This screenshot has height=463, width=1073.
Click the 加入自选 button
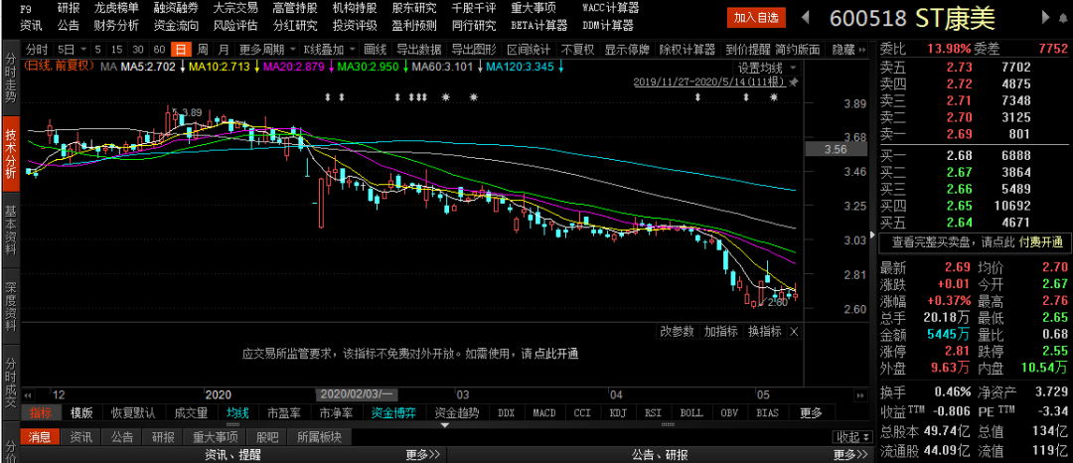pyautogui.click(x=757, y=18)
